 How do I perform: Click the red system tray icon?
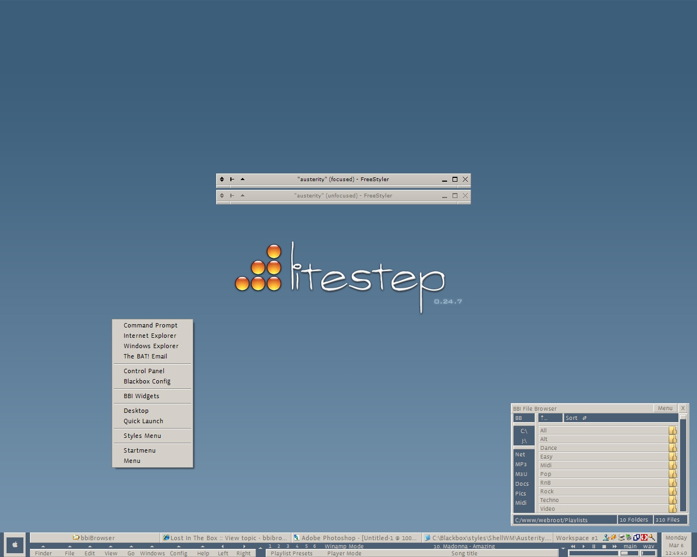[644, 537]
